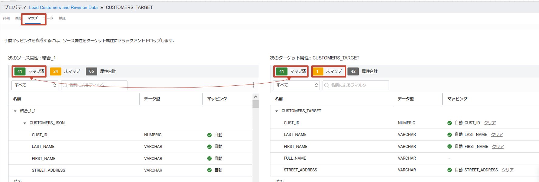The image size is (539, 182).
Task: Collapse the CUSTOMERS_JSON tree node
Action: click(x=25, y=123)
